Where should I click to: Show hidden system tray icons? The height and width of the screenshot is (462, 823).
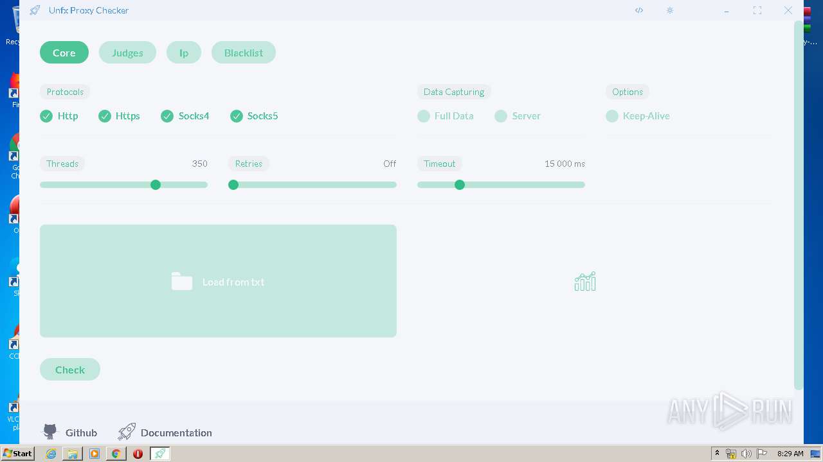[717, 454]
